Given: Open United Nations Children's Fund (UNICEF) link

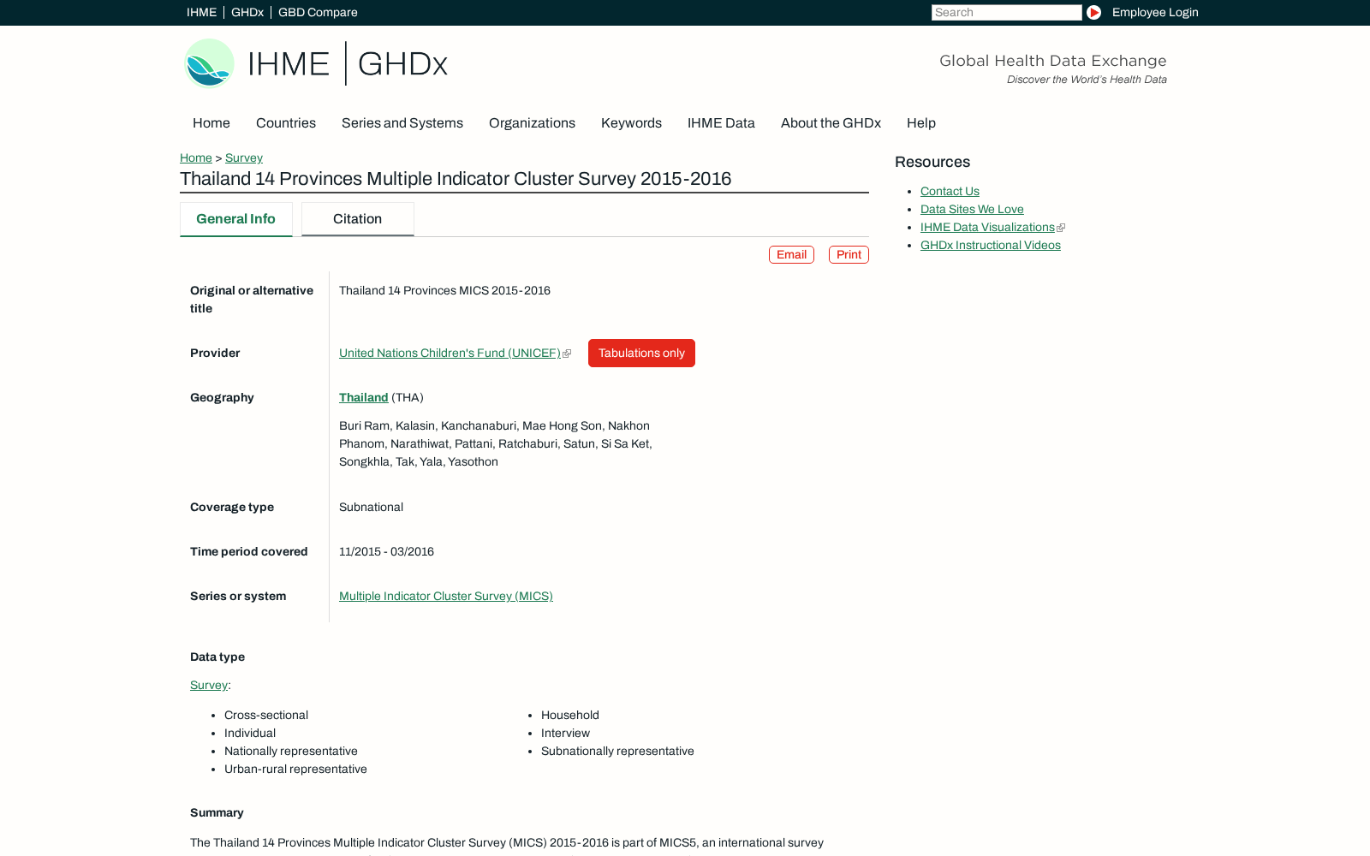Looking at the screenshot, I should coord(450,354).
